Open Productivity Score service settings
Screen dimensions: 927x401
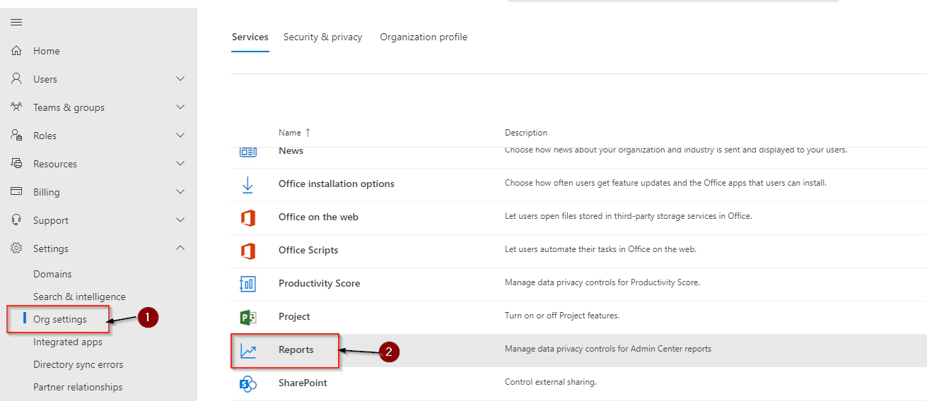coord(319,283)
